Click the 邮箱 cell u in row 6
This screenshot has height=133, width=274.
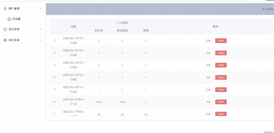click(146, 102)
